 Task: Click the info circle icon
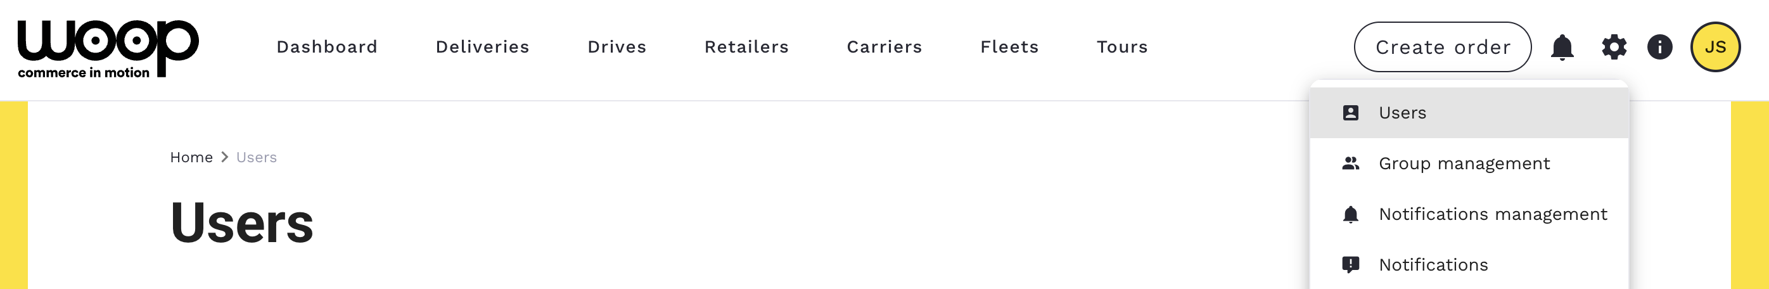pos(1659,48)
